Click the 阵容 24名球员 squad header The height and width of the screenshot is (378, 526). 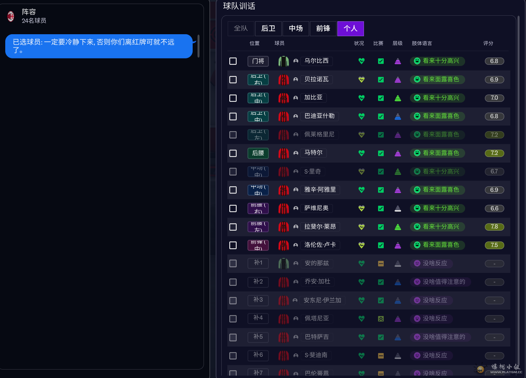coord(34,16)
